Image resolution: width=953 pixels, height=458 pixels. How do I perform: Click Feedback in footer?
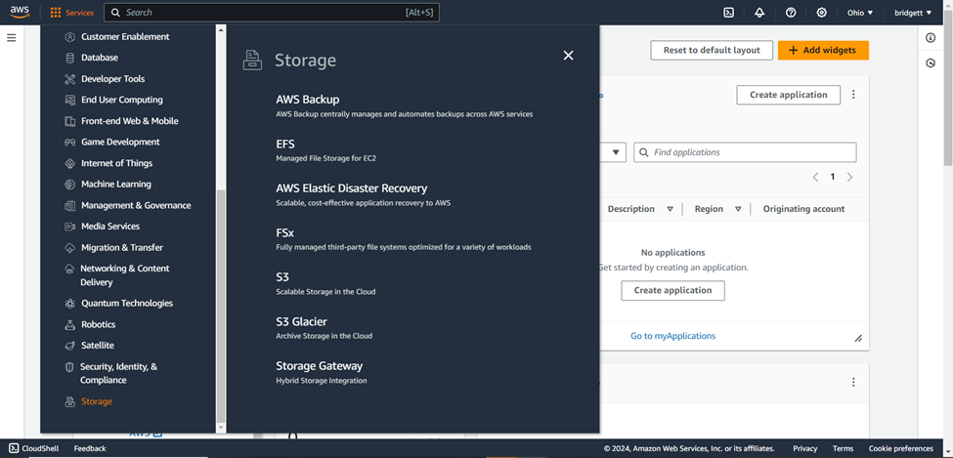tap(90, 448)
